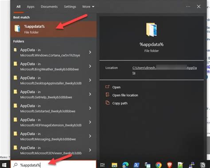Launch Google Chrome from the taskbar

pyautogui.click(x=159, y=165)
